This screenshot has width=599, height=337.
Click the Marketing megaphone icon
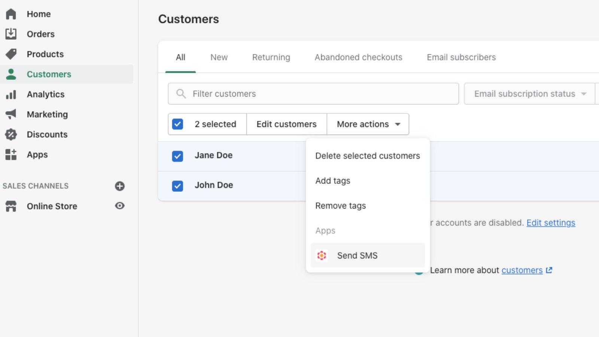point(11,114)
